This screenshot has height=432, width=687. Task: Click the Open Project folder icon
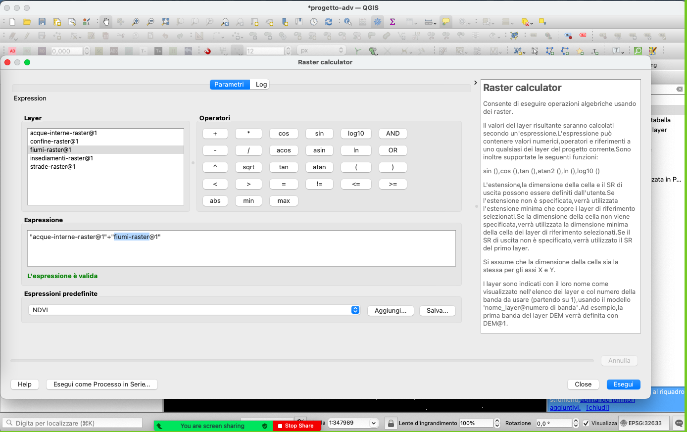click(x=27, y=22)
